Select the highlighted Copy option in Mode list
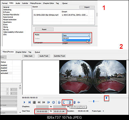 click(x=76, y=40)
